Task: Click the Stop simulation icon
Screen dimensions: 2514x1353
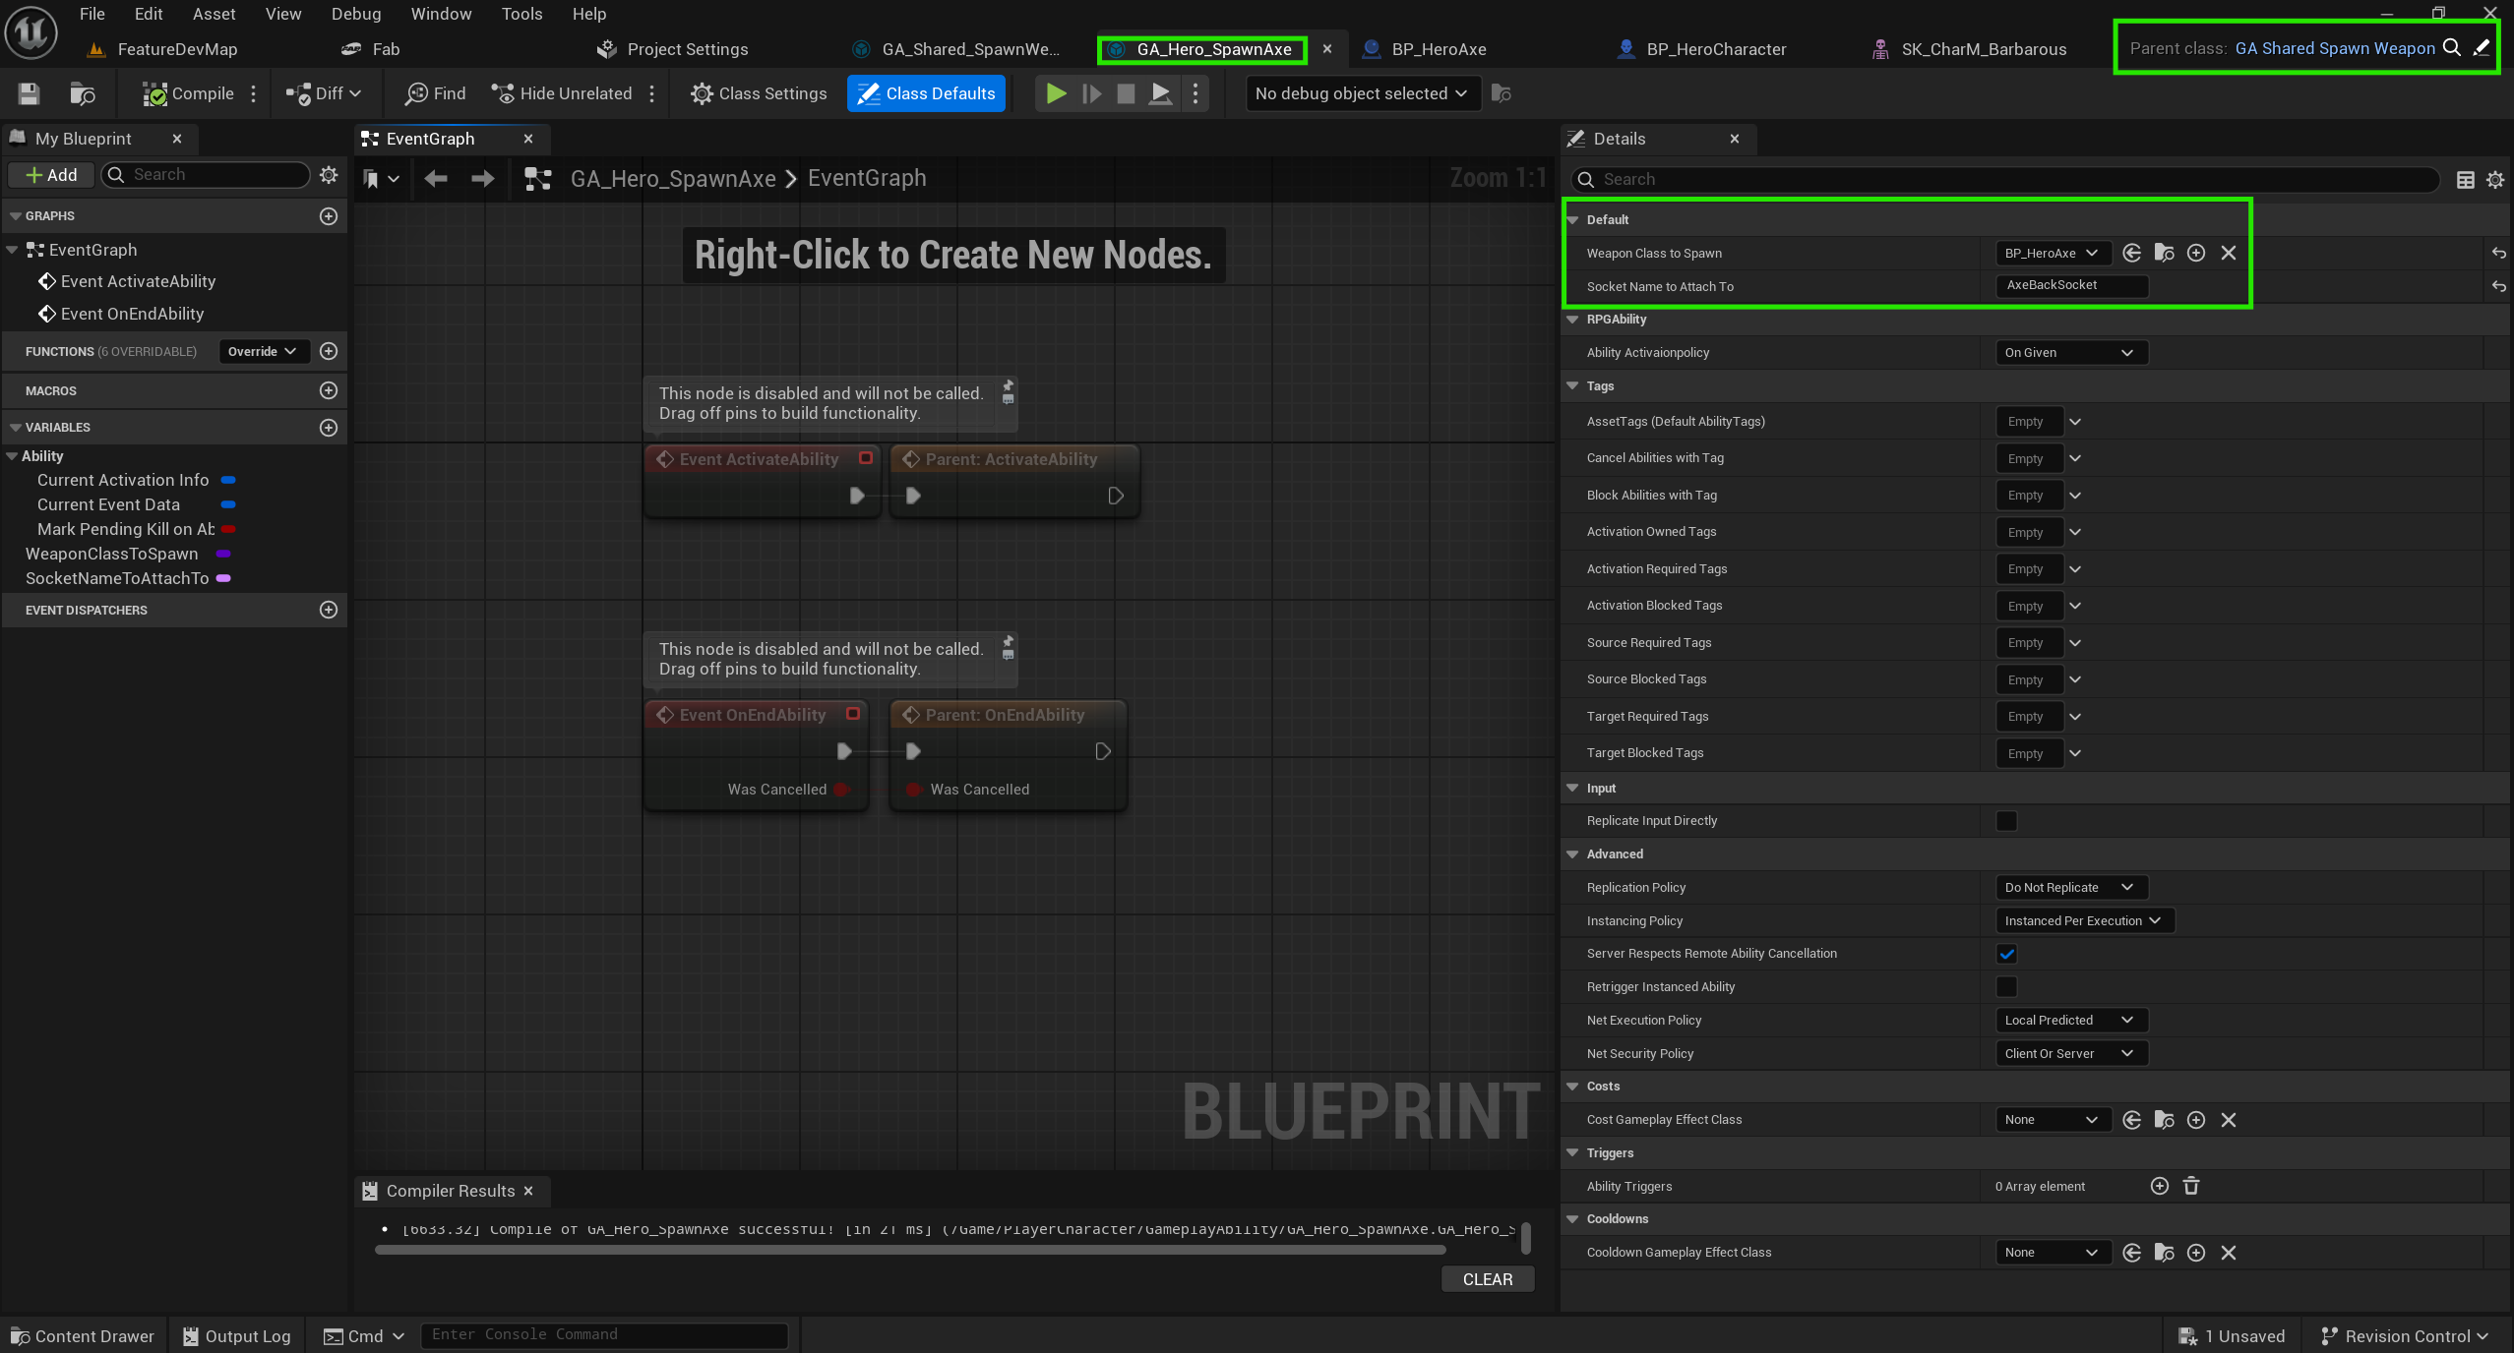Action: (1126, 93)
